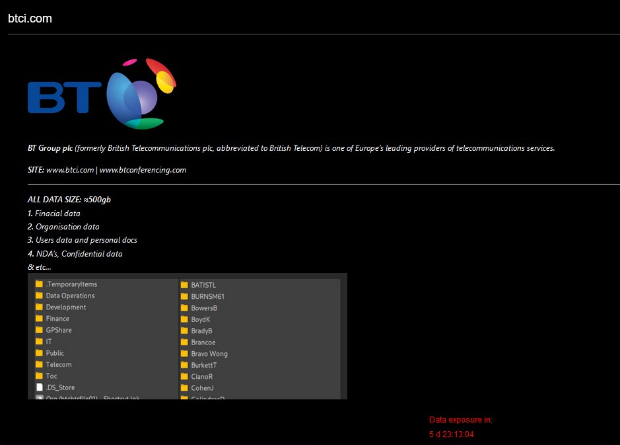
Task: Click the BATISTL folder icon
Action: (x=185, y=285)
